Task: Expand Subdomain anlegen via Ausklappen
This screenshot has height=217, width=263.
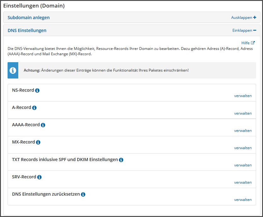Action: pyautogui.click(x=243, y=18)
